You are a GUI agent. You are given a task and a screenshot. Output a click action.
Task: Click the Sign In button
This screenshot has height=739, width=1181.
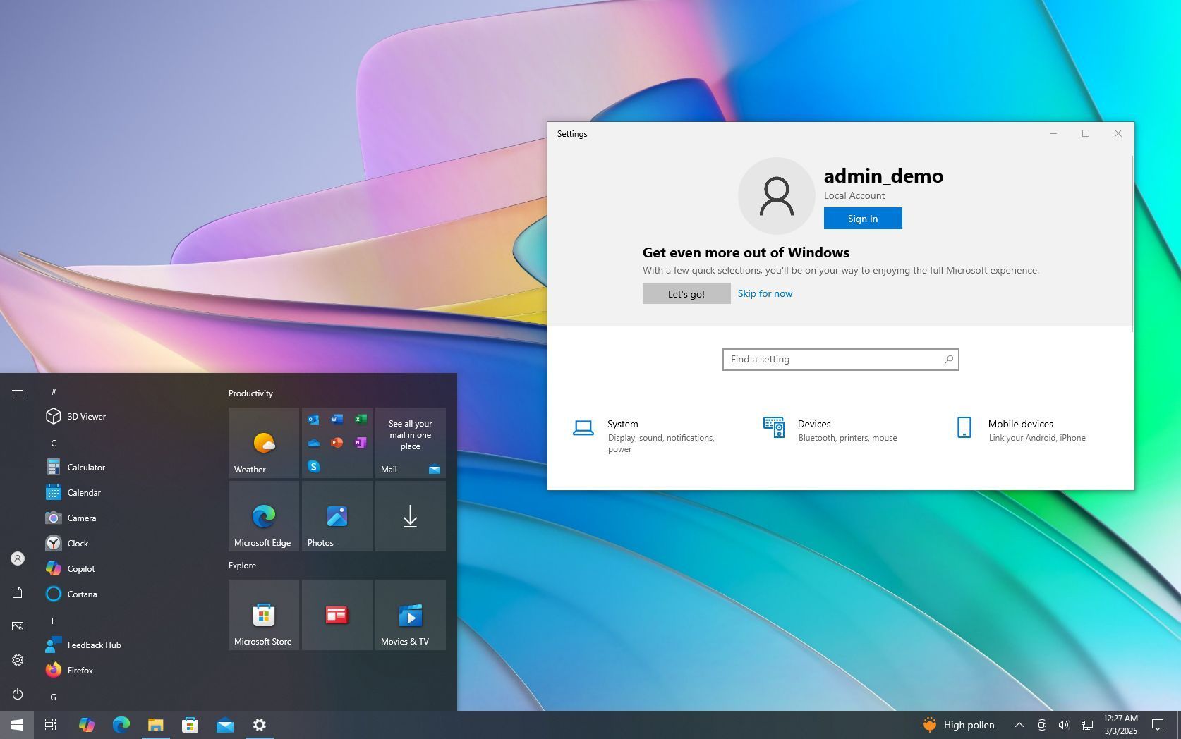pos(862,219)
